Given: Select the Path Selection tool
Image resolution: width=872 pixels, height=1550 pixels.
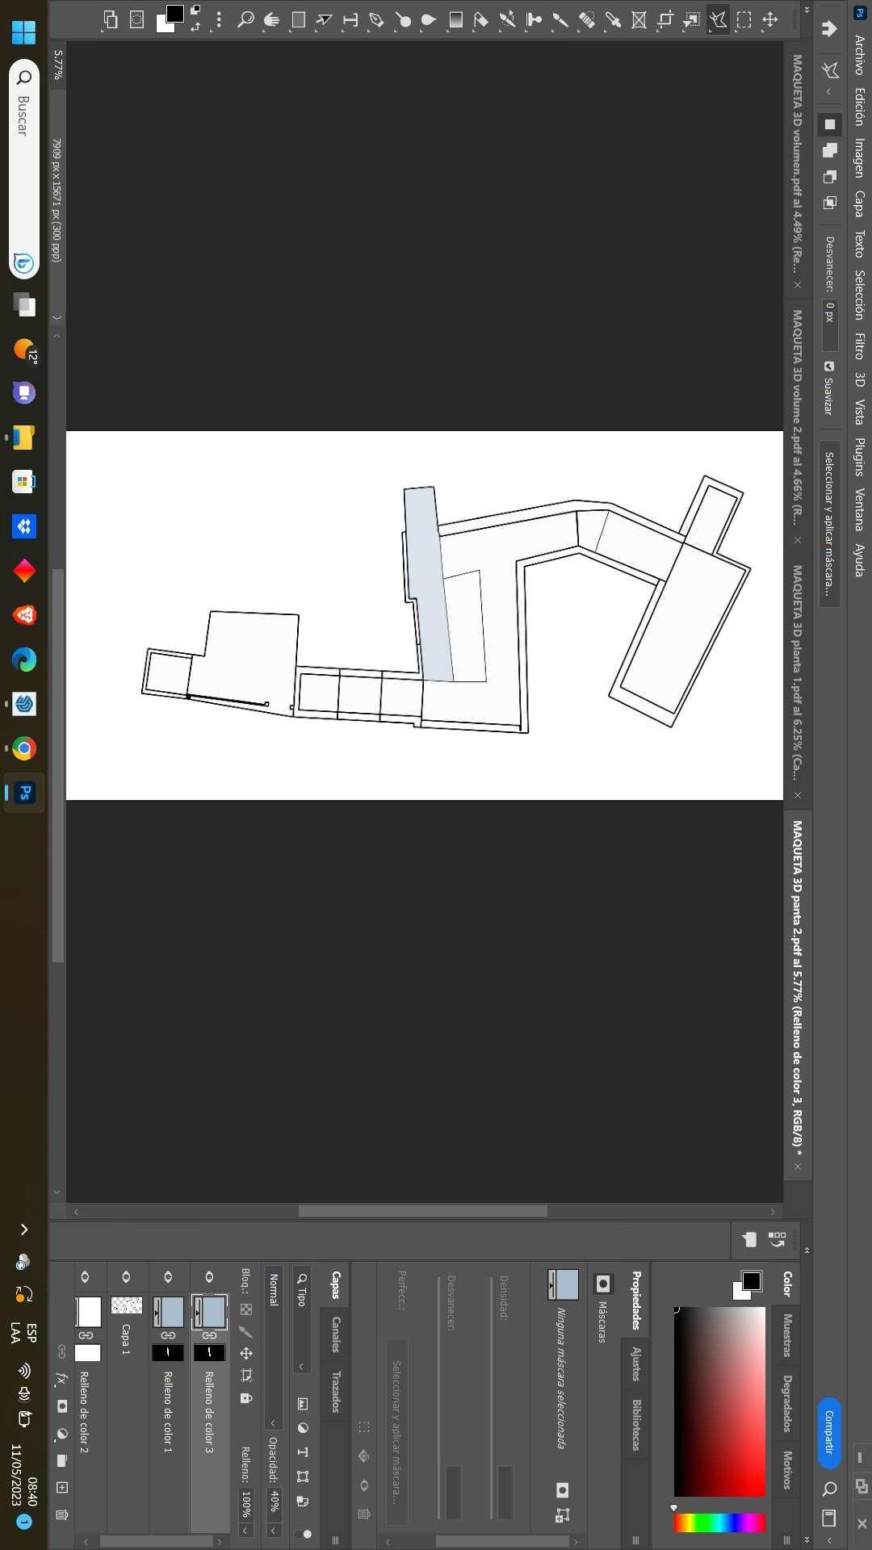Looking at the screenshot, I should coord(324,19).
